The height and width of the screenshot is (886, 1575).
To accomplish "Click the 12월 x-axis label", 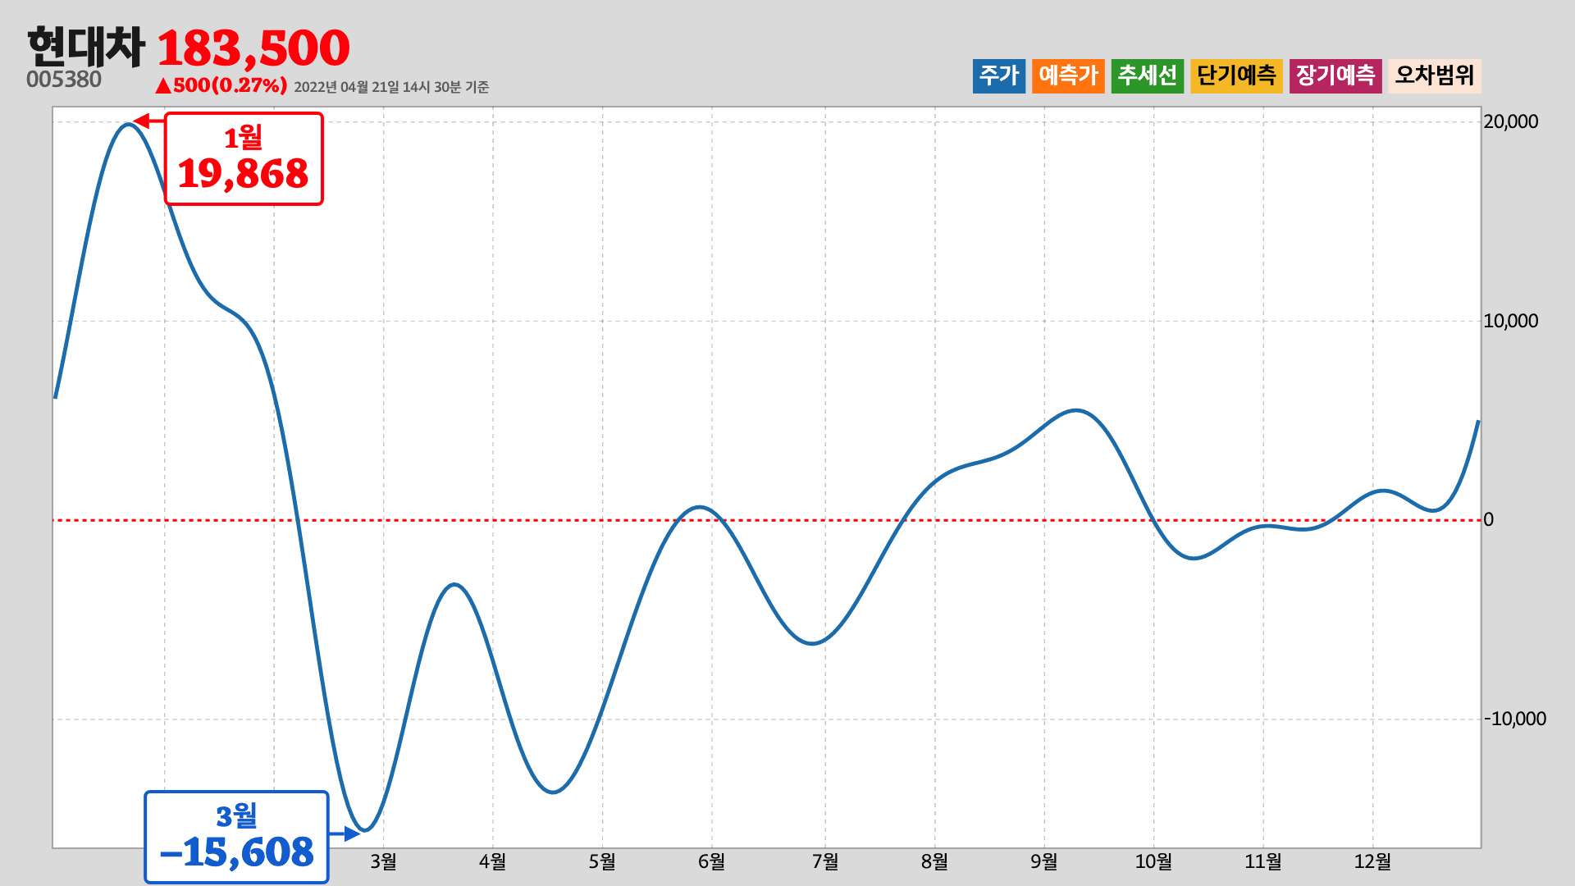I will pos(1372,861).
